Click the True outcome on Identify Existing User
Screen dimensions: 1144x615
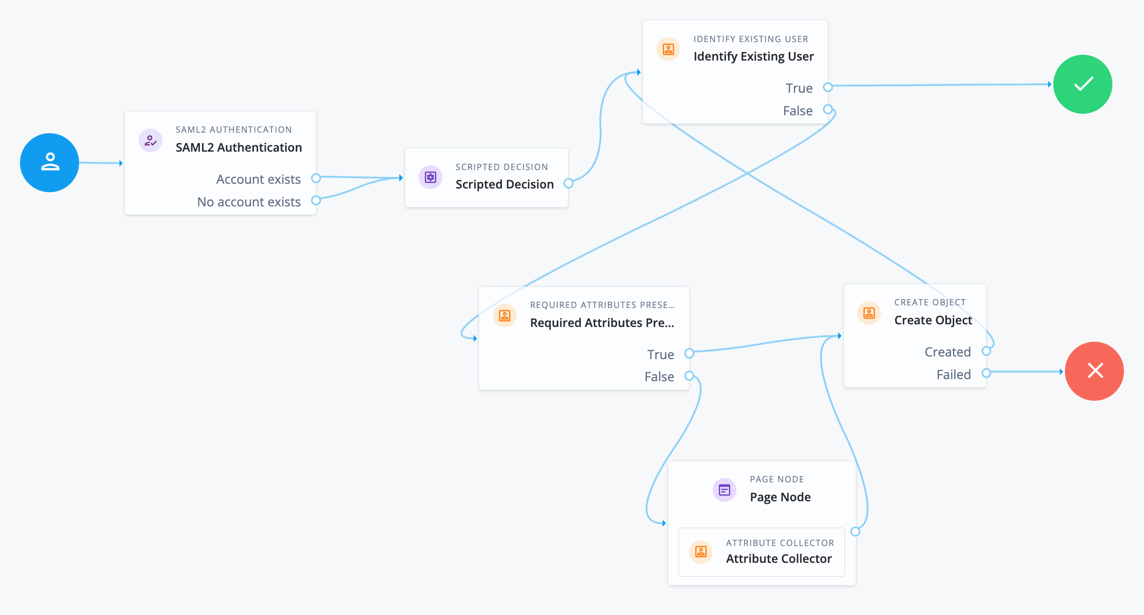pyautogui.click(x=828, y=87)
